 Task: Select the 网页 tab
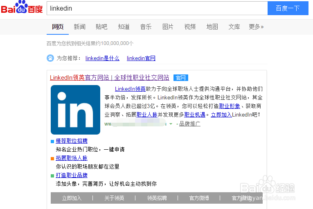coord(58,27)
